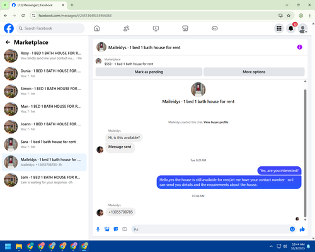Open a new browser tab
This screenshot has height=252, width=315.
coord(72,5)
